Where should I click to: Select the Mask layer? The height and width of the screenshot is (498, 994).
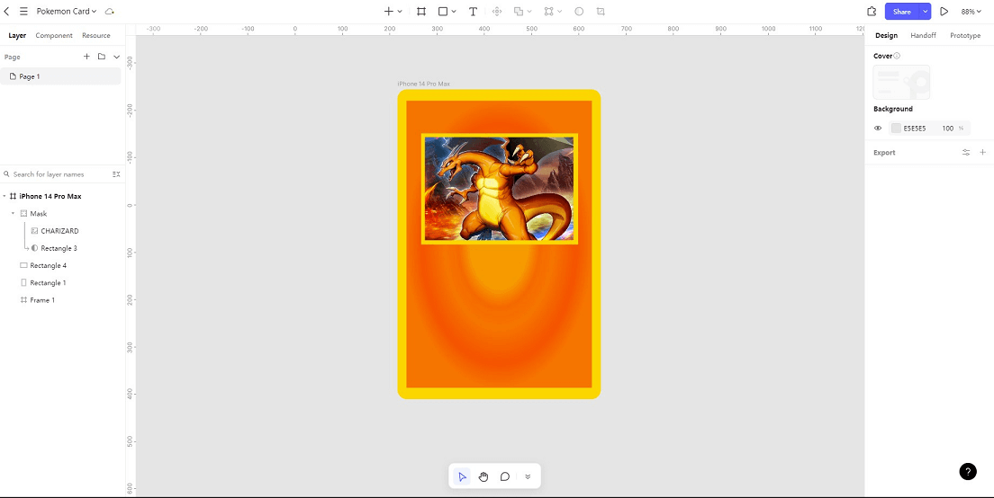coord(38,213)
